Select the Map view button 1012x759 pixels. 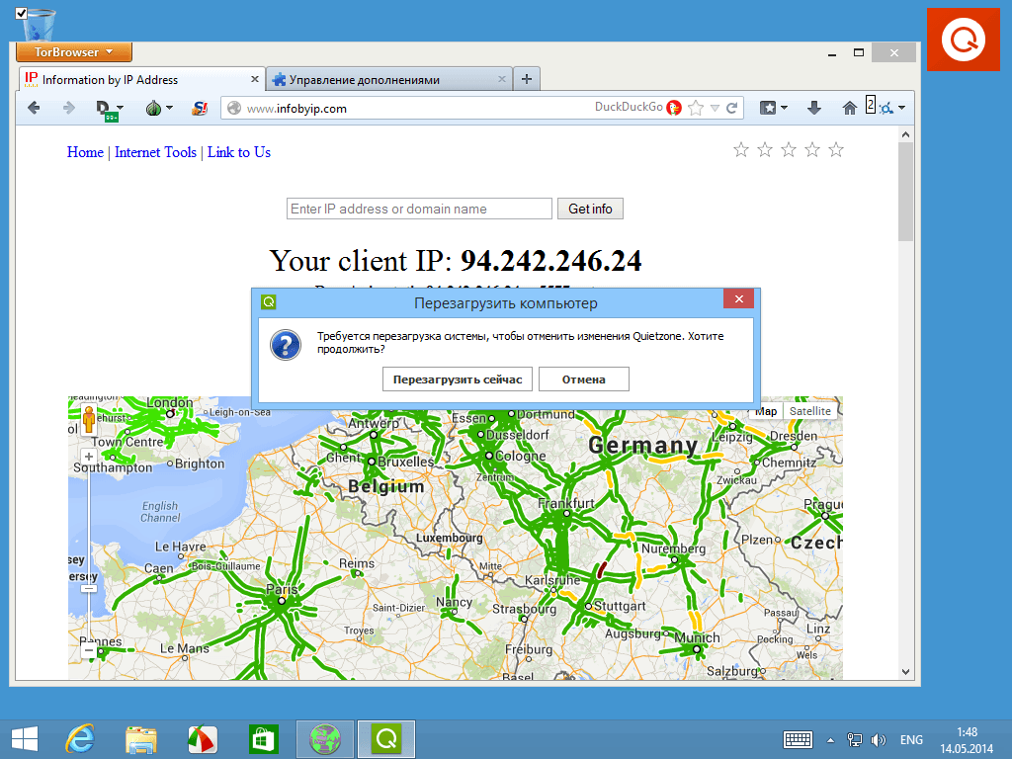pyautogui.click(x=766, y=412)
